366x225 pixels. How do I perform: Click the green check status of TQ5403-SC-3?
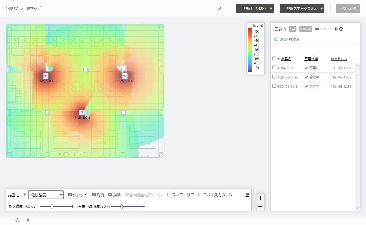pyautogui.click(x=306, y=86)
